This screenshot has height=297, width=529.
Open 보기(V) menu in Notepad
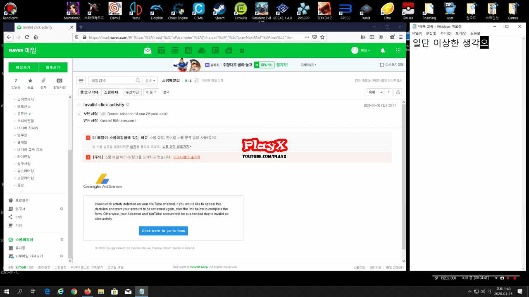(x=461, y=33)
